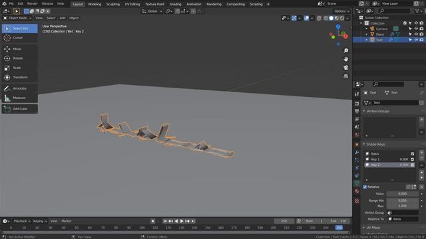426x239 pixels.
Task: Open the UV Editing workspace tab
Action: pyautogui.click(x=132, y=4)
